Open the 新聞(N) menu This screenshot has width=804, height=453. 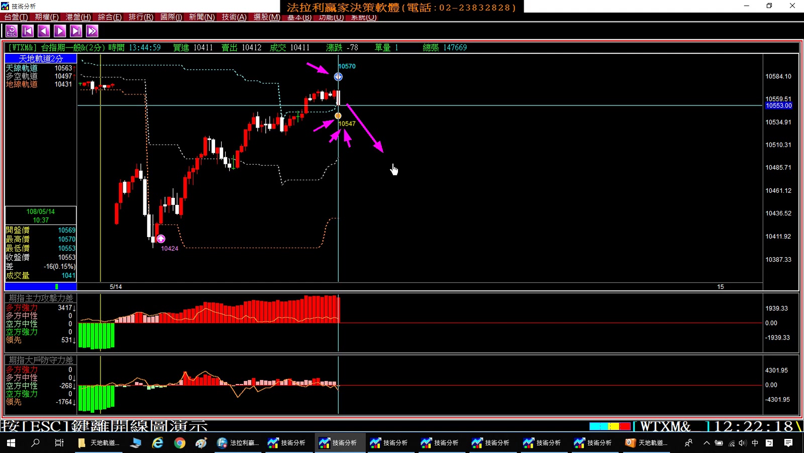(202, 17)
